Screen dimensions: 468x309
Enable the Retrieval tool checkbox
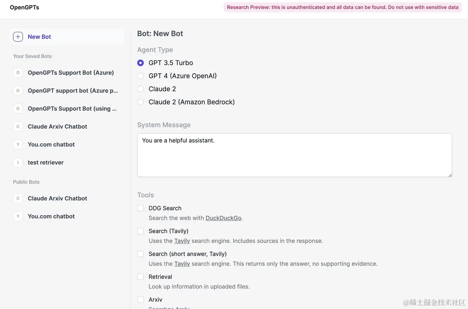point(140,277)
